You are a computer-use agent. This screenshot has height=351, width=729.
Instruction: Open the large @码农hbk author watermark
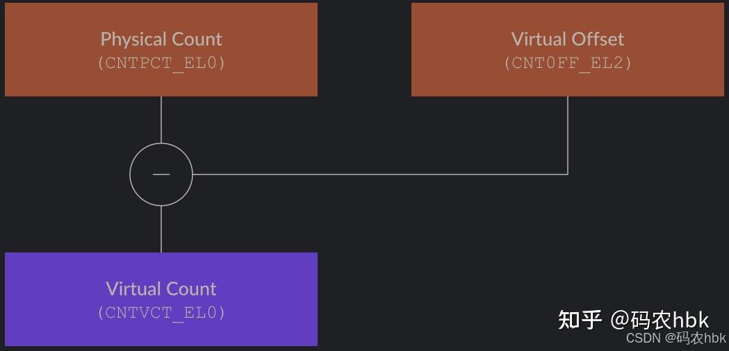click(660, 320)
